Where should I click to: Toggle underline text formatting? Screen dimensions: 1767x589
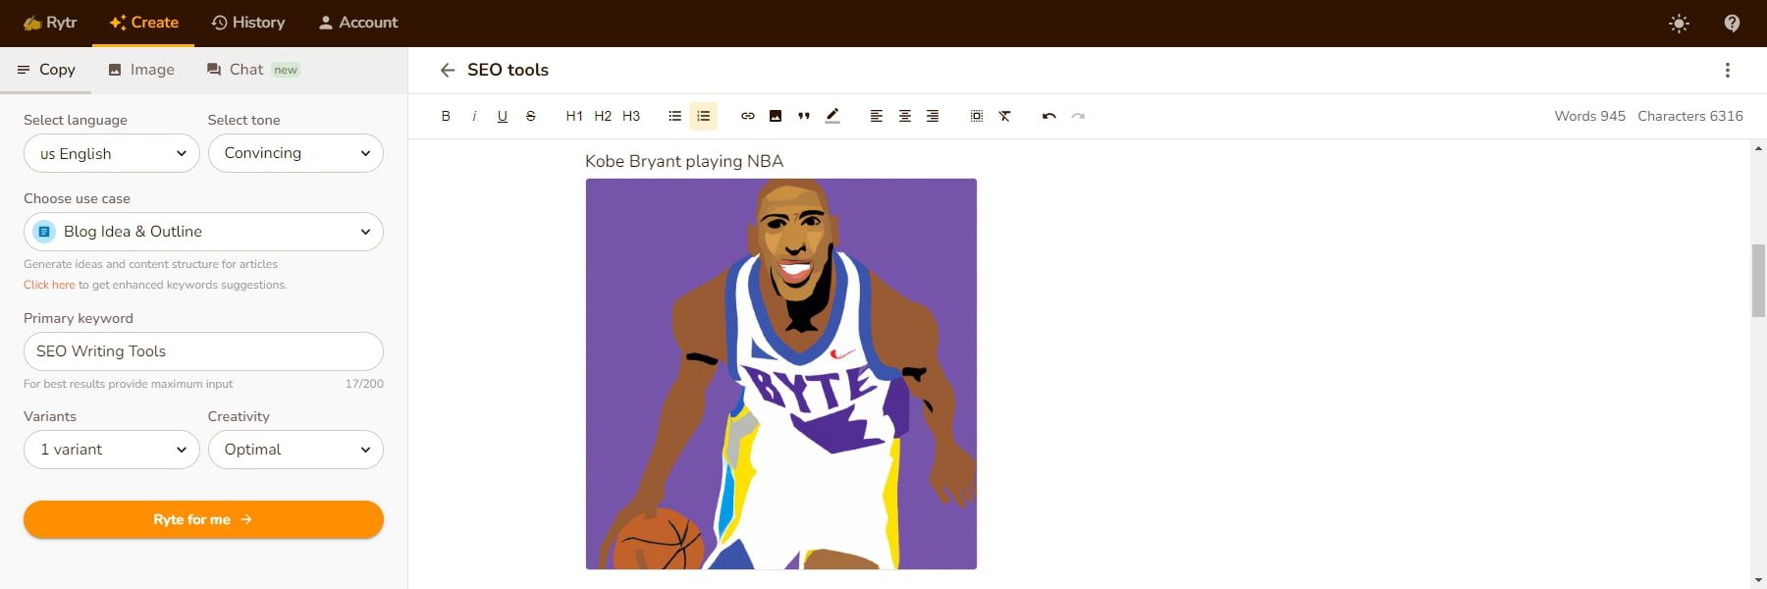(503, 116)
